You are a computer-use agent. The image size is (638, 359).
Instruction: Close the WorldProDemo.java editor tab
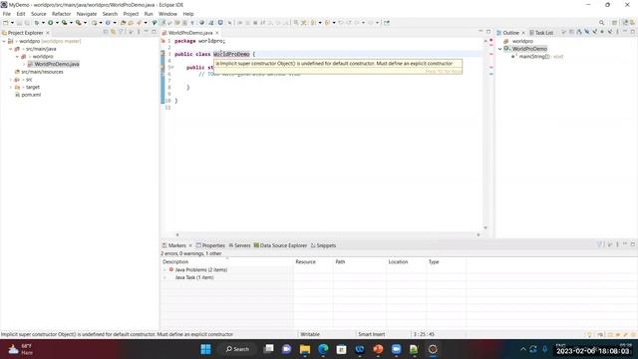217,33
